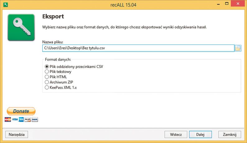Screen dimensions: 247x143
Task: Click the 'Nazwa pliku:' label
Action: tap(53, 42)
